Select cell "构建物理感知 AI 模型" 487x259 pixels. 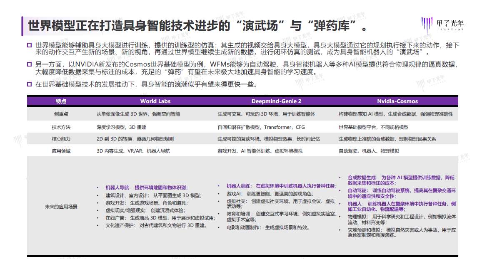[396, 114]
